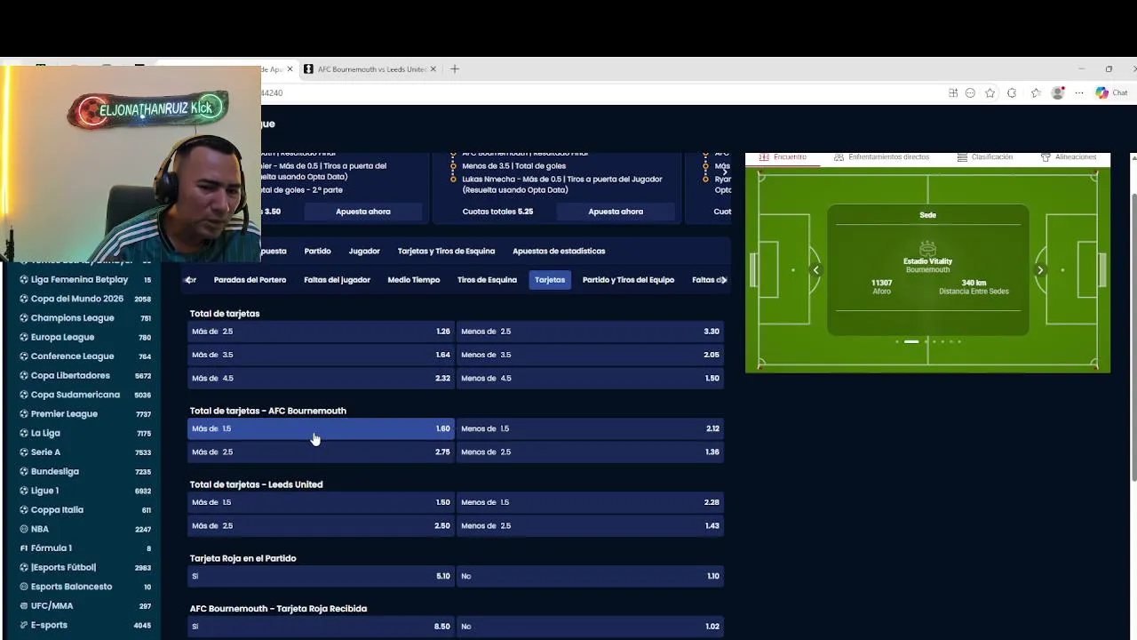The width and height of the screenshot is (1137, 640).
Task: Click the Esports Fútbol sidebar icon
Action: [24, 567]
